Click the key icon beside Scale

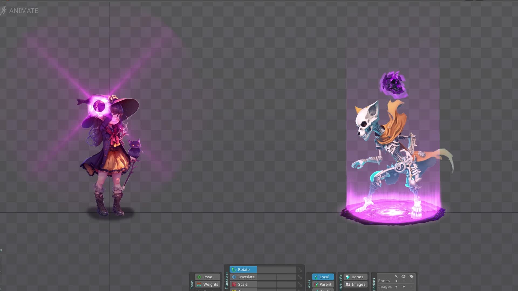300,285
